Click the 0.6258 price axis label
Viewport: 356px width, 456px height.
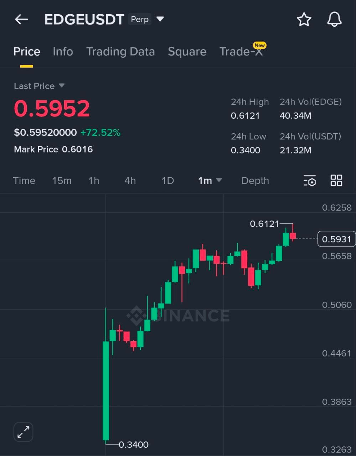[x=337, y=208]
